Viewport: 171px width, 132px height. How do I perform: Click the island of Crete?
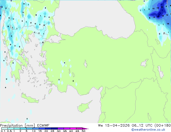[30, 99]
